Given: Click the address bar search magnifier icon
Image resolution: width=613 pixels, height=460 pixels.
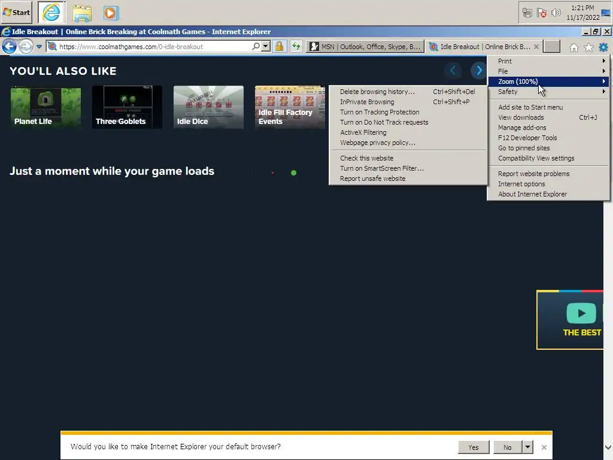Looking at the screenshot, I should coord(256,47).
